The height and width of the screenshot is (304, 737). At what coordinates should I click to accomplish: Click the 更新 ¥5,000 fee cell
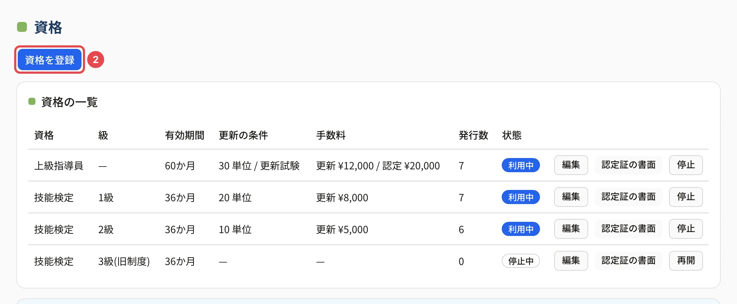point(342,229)
